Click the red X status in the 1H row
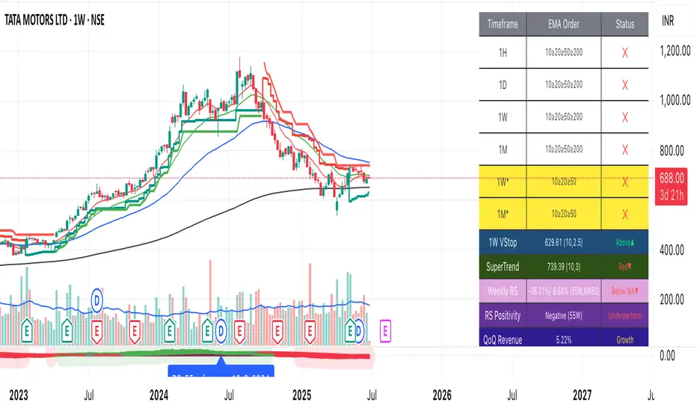 click(x=624, y=52)
